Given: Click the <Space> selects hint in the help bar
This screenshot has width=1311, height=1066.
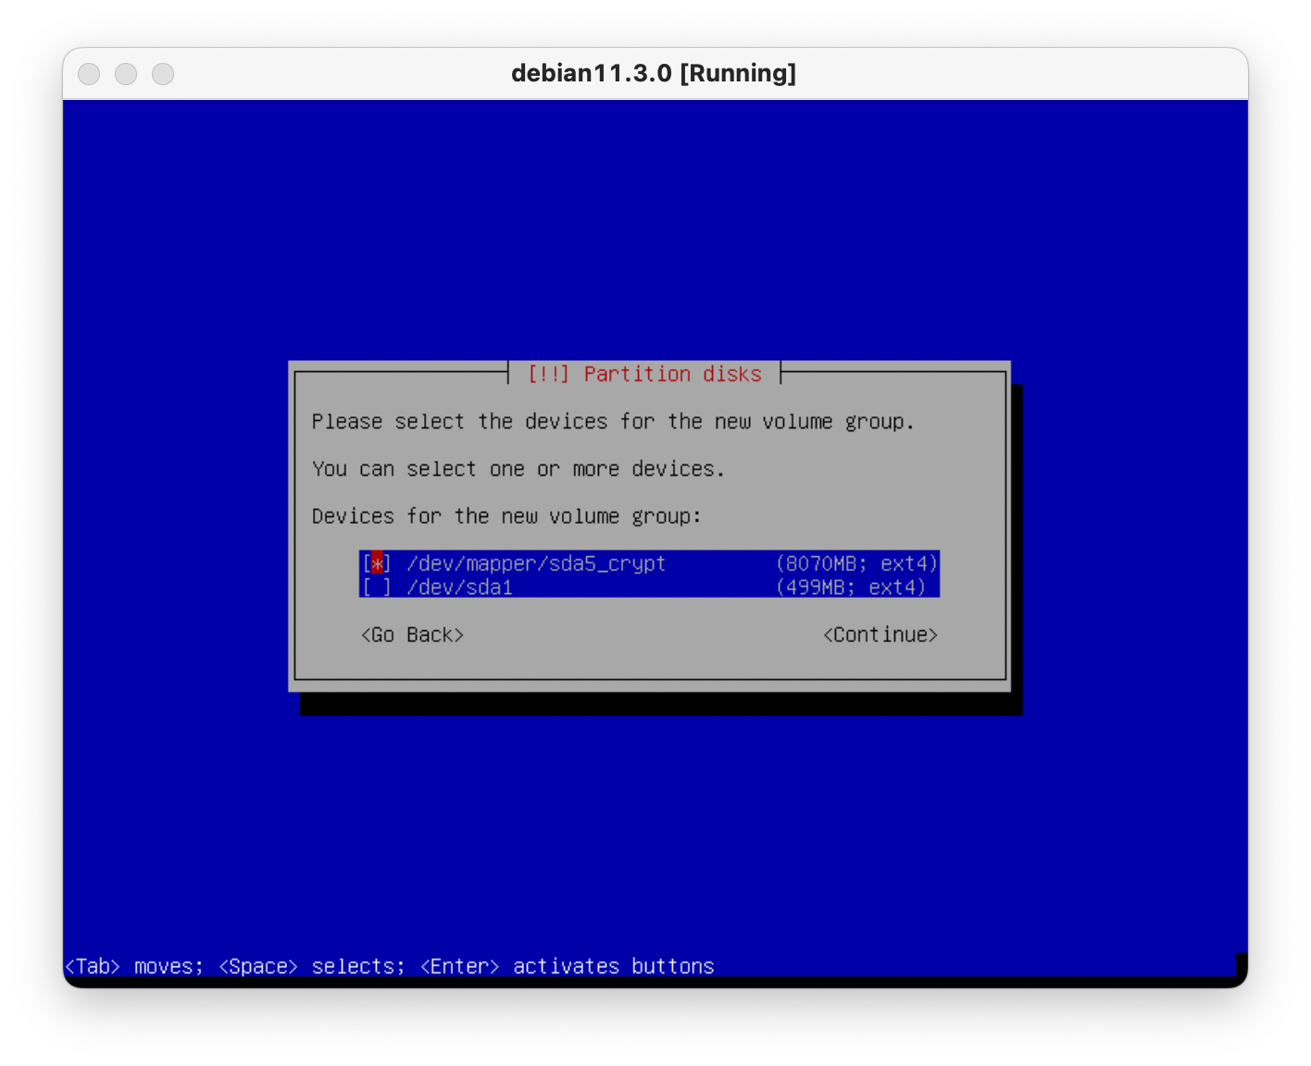Looking at the screenshot, I should (312, 966).
